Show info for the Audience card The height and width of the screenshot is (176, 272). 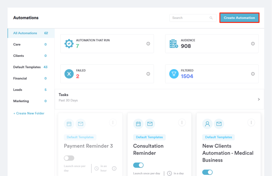click(x=253, y=43)
